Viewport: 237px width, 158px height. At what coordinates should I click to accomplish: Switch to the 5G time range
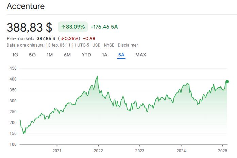point(32,55)
